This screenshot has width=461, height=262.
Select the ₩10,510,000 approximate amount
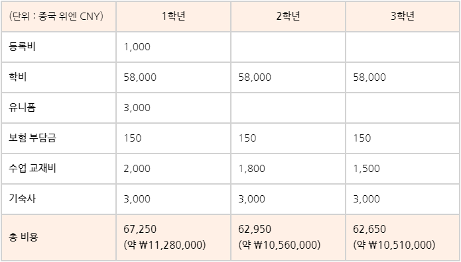pyautogui.click(x=401, y=245)
